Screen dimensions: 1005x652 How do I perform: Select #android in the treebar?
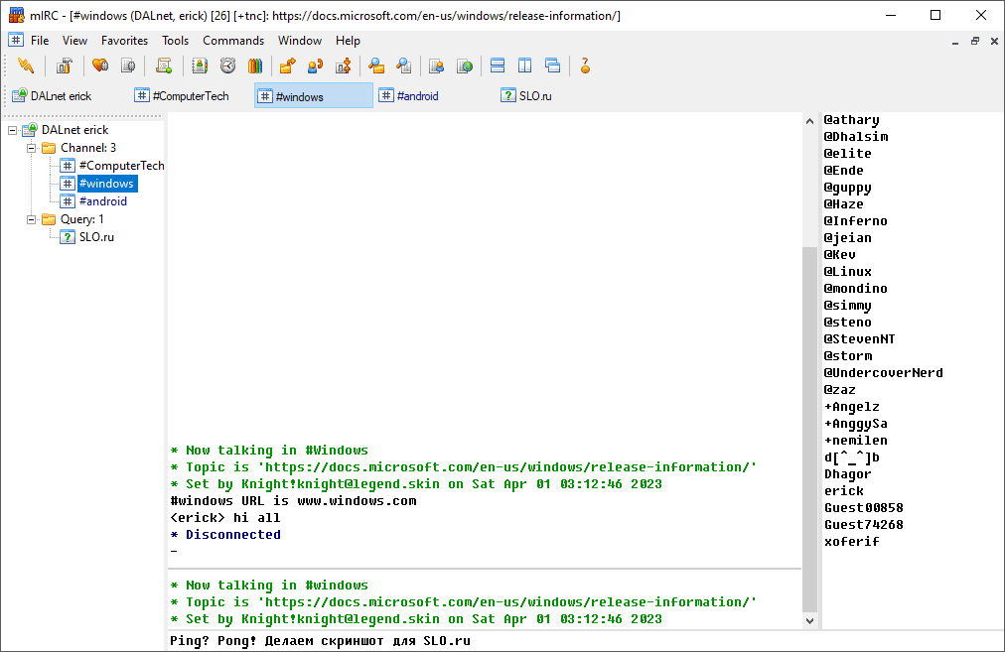[103, 201]
